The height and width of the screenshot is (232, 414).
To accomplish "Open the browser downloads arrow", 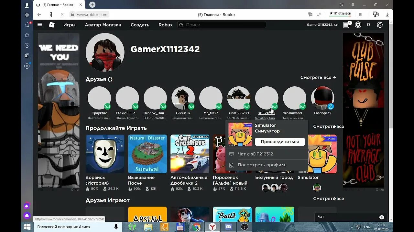I will [x=387, y=15].
